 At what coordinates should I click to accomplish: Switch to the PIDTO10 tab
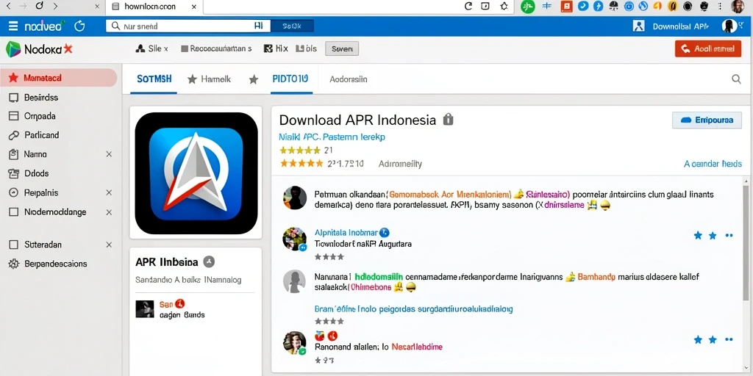tap(290, 79)
